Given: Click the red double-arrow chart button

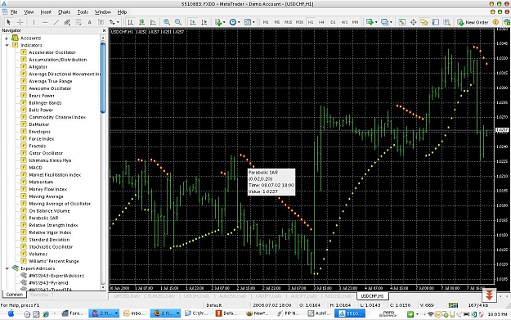Looking at the screenshot, I should pyautogui.click(x=489, y=295).
